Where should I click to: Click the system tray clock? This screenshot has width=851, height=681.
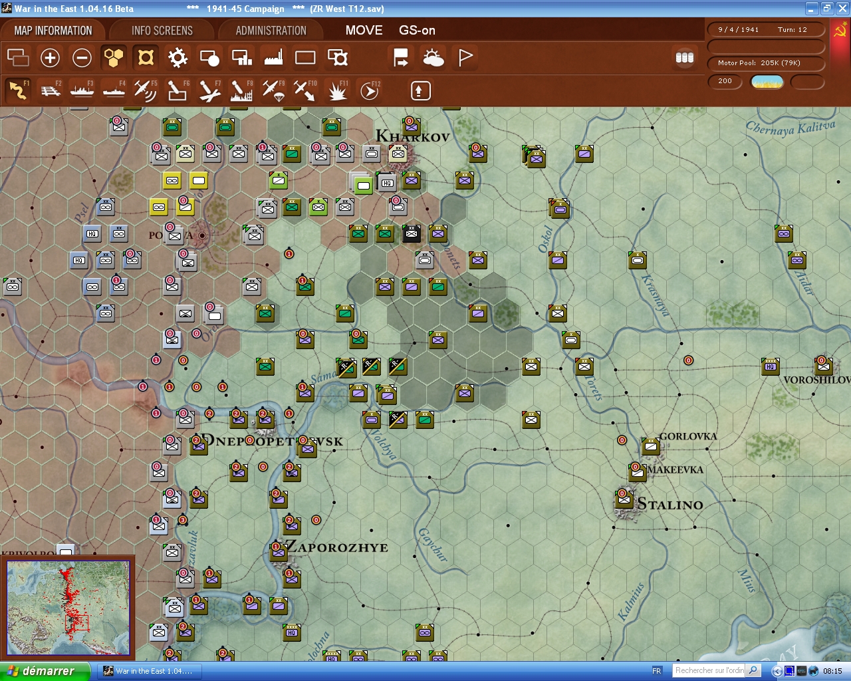832,671
